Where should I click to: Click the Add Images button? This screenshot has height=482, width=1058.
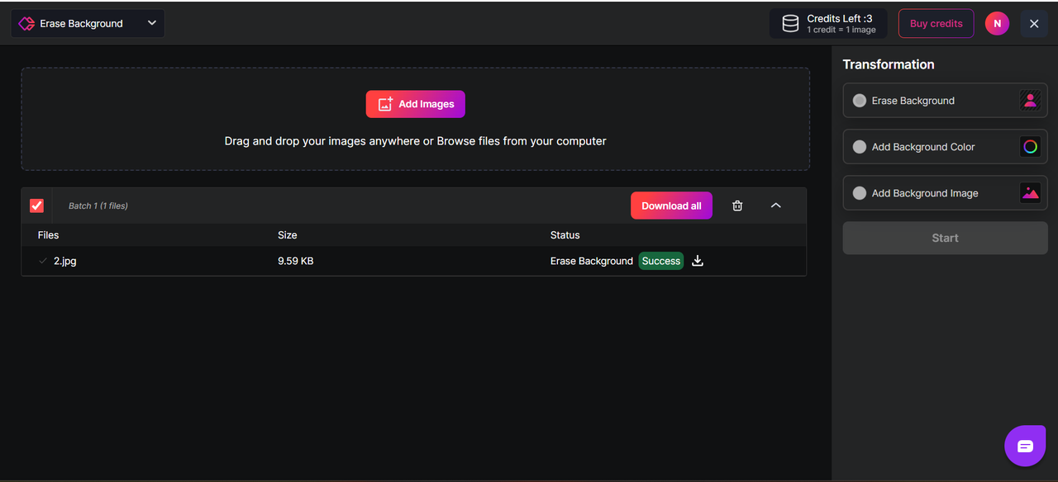(x=416, y=104)
